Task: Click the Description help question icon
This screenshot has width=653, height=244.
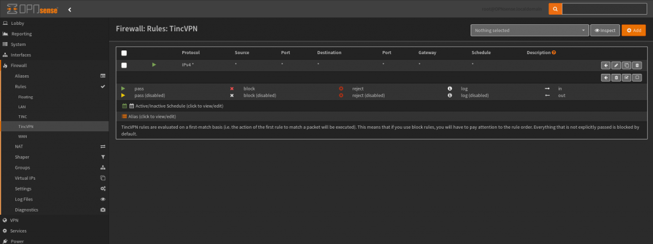Action: [x=554, y=53]
